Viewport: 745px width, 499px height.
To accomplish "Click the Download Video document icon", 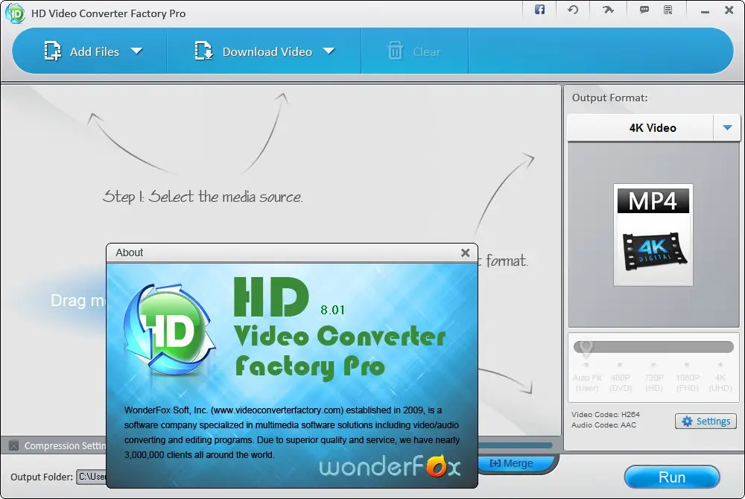I will pyautogui.click(x=203, y=51).
